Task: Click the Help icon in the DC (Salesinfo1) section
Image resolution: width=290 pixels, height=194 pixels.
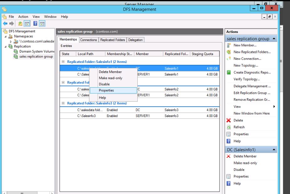Action: (229, 183)
